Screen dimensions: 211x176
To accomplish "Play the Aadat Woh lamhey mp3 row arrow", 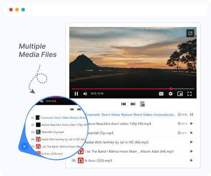I will [191, 142].
